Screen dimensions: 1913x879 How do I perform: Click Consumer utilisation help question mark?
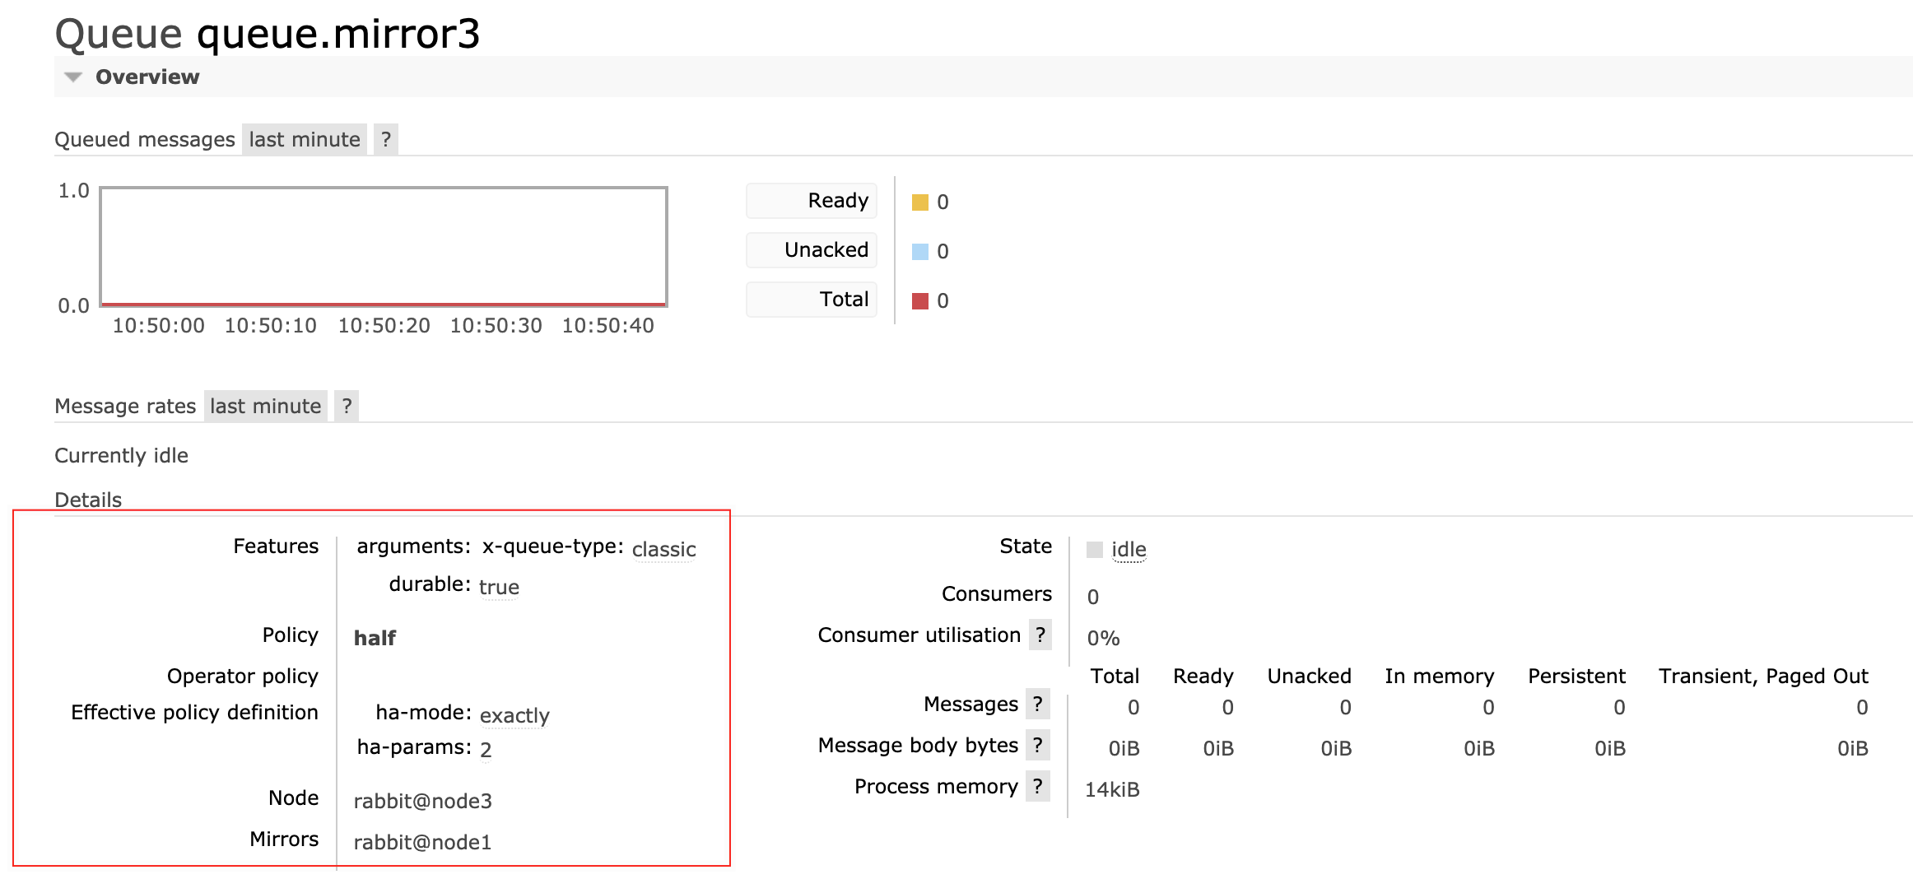click(x=1040, y=635)
